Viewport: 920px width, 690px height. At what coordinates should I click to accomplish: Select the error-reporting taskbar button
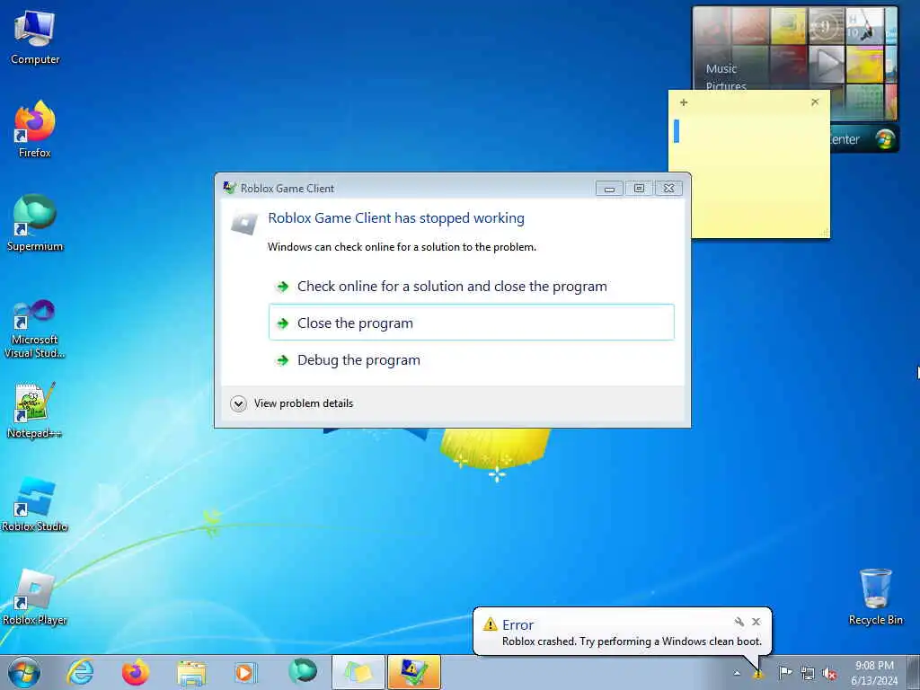(413, 672)
